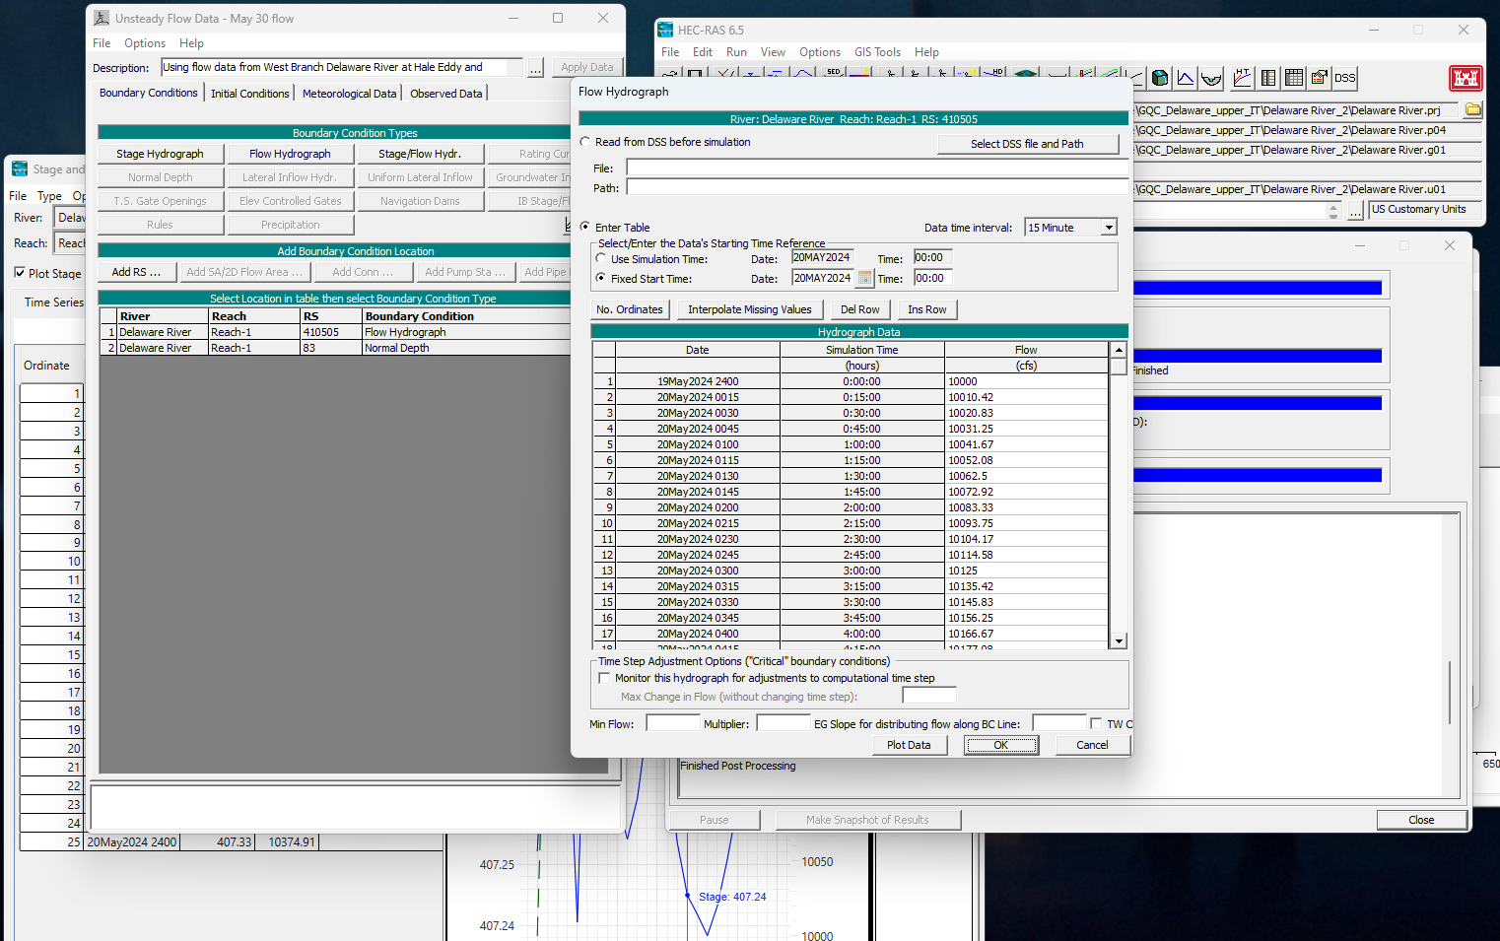
Task: Switch to Initial Conditions tab
Action: tap(250, 94)
